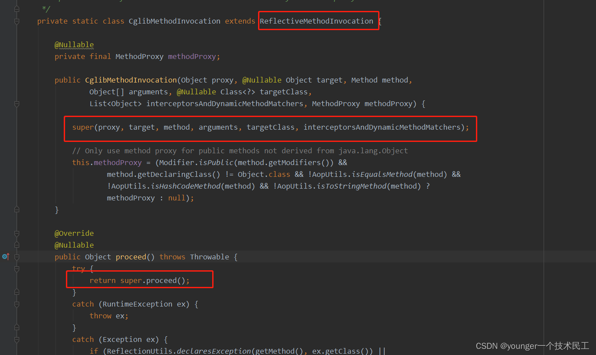Click the ex.getClass() call
Viewport: 596px width, 355px height.
coord(341,351)
